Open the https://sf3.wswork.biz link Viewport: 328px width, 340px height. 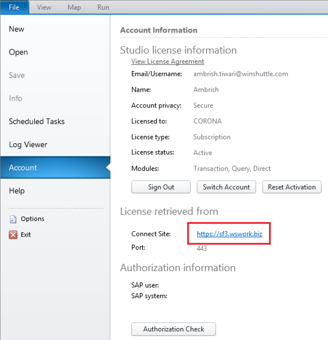230,234
